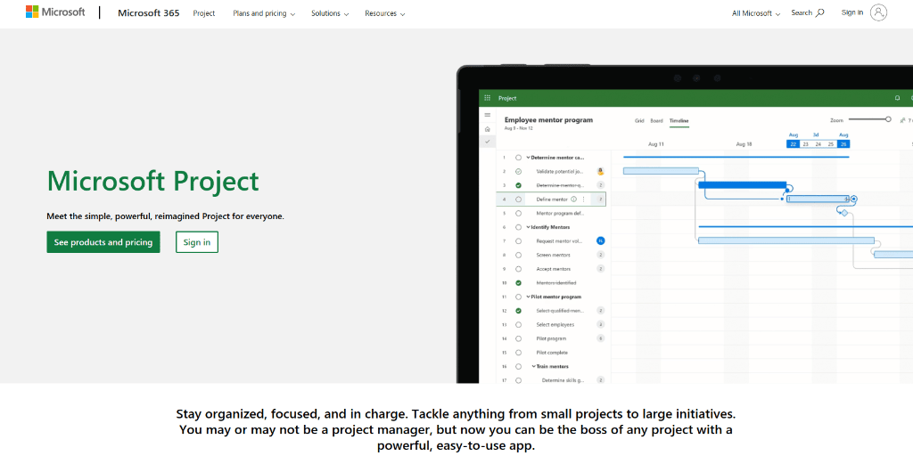Screen dimensions: 913x464
Task: Click the assignee count badge on Pilot program
Action: pos(600,338)
